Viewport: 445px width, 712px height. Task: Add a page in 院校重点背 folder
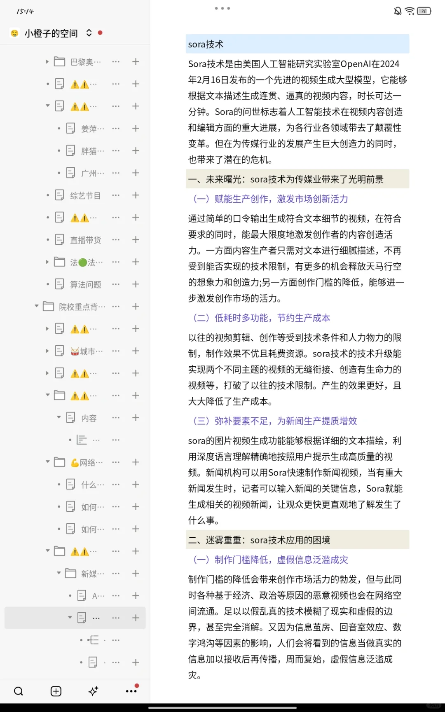pyautogui.click(x=136, y=307)
